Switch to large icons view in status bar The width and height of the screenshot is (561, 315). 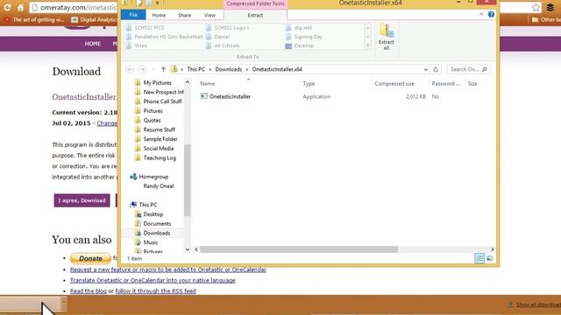[x=489, y=258]
